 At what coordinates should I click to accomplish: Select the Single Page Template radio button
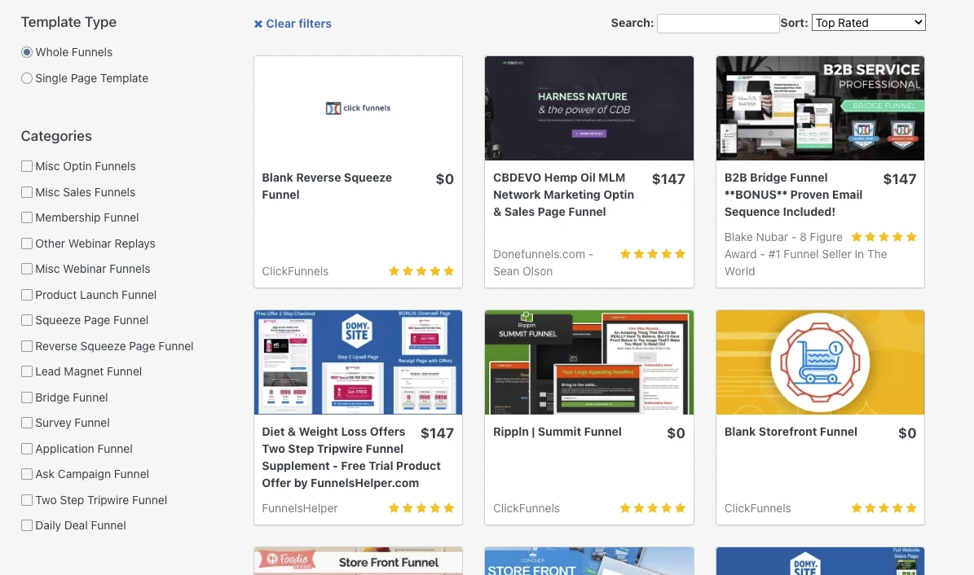click(27, 79)
